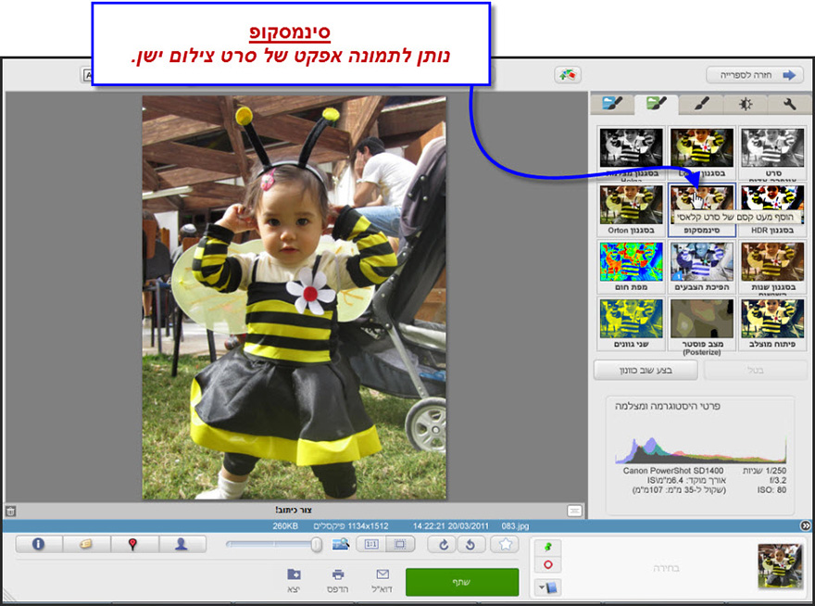The width and height of the screenshot is (815, 606).
Task: Toggle the red exclusion circle in the tray
Action: click(549, 563)
